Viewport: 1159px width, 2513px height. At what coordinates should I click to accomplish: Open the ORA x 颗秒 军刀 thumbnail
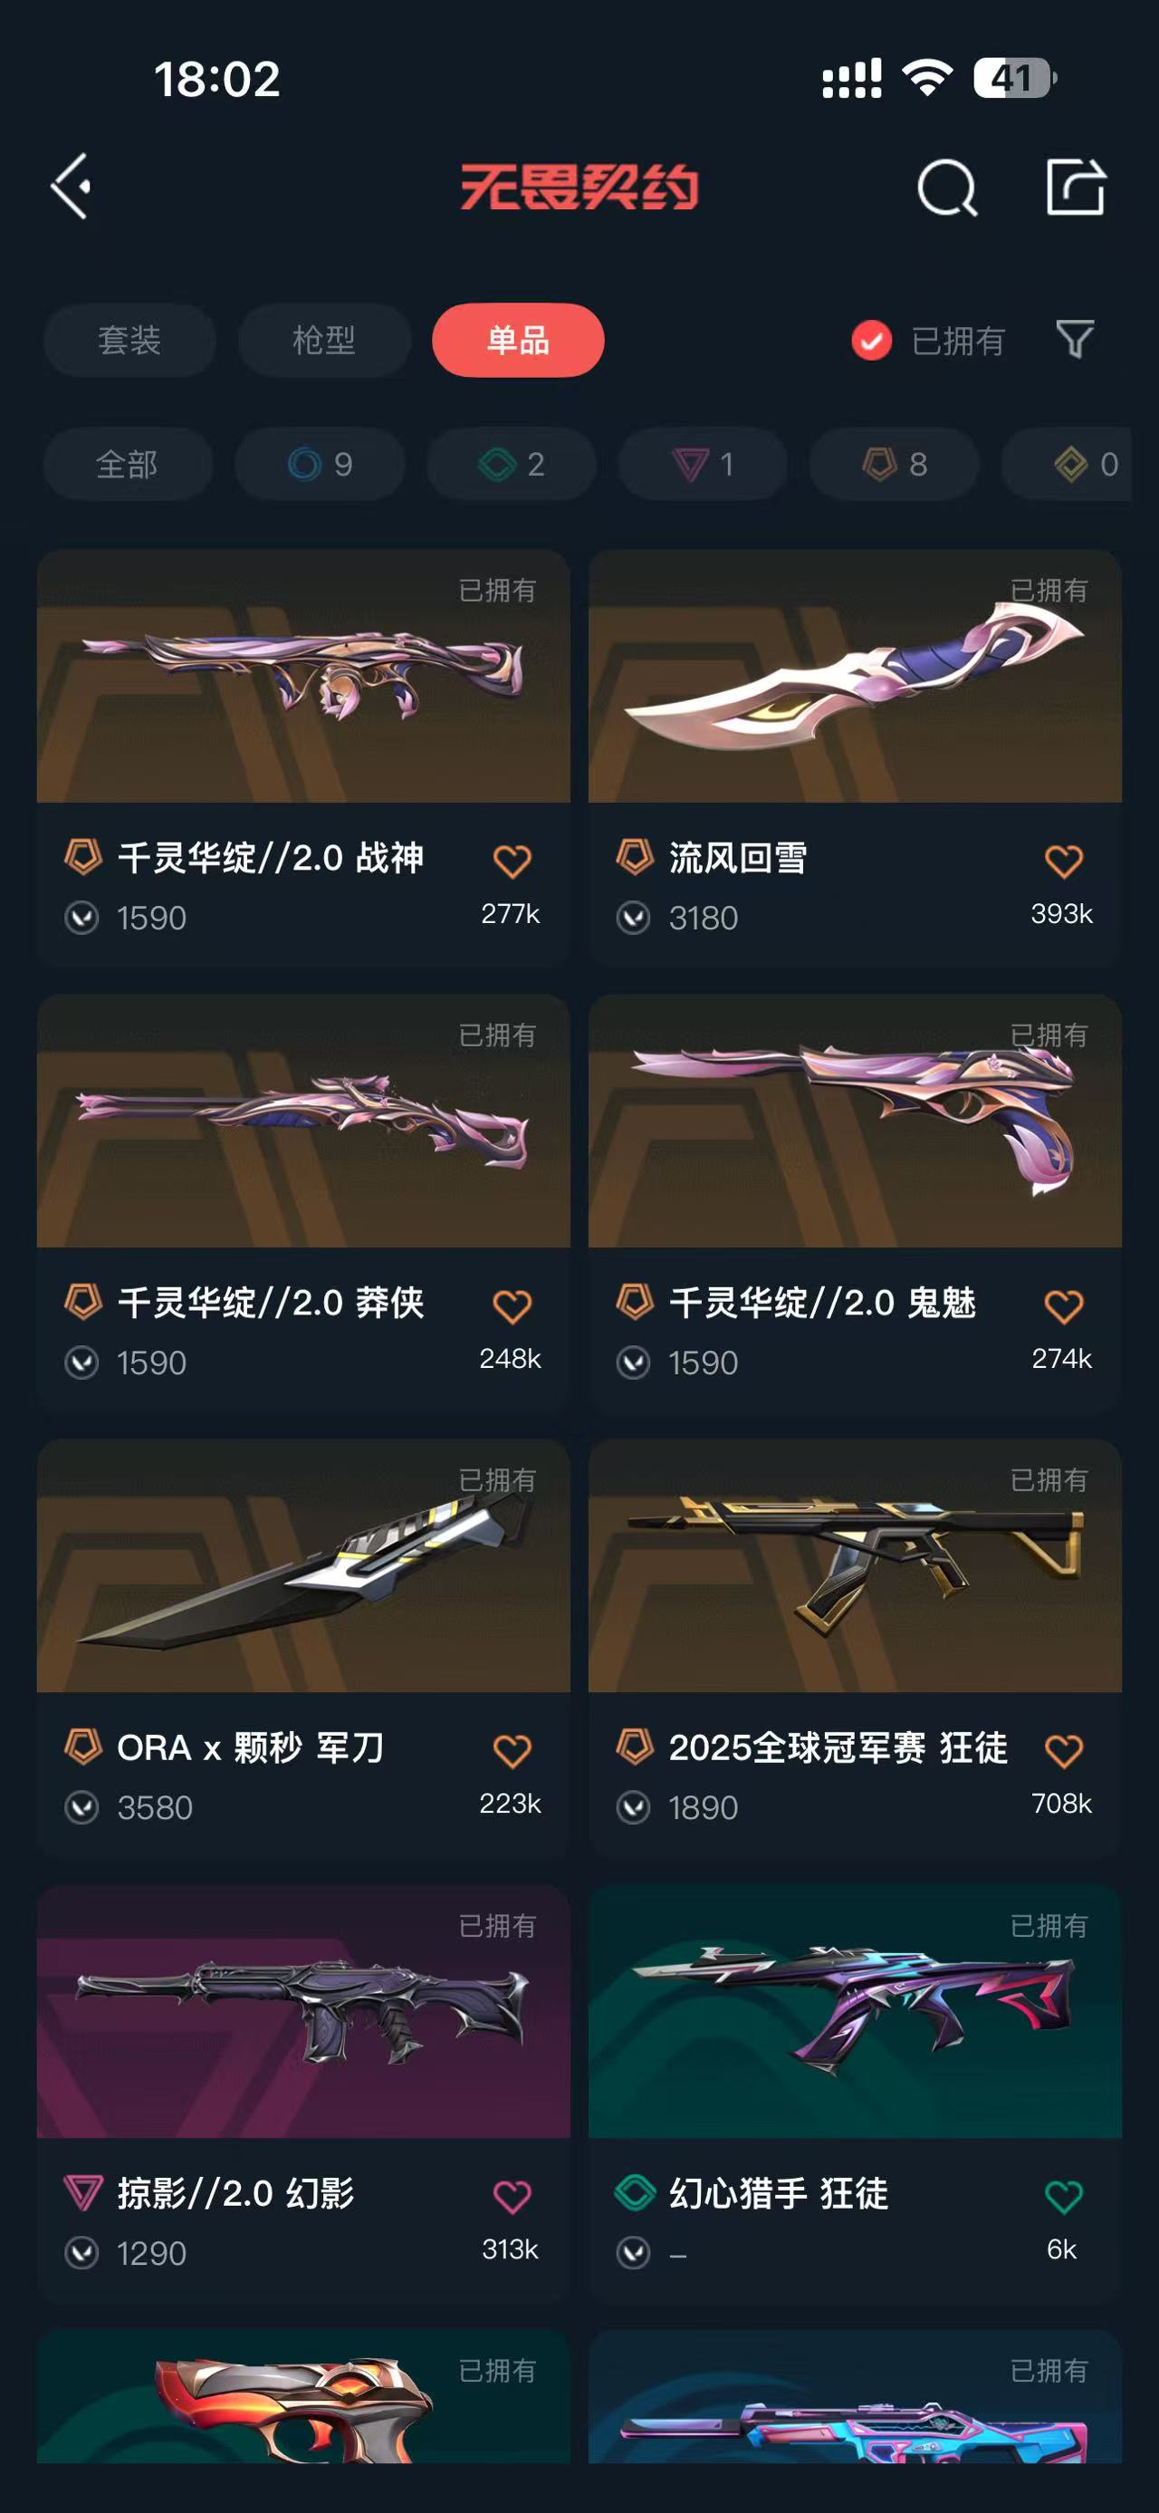coord(303,1565)
